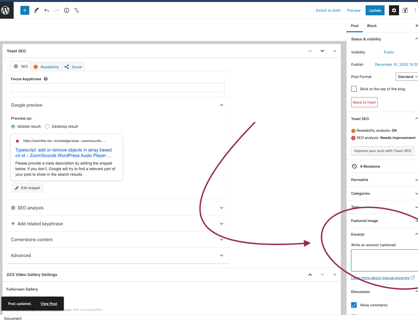The width and height of the screenshot is (418, 320).
Task: Click Document breadcrumb at the bottom
Action: (13, 318)
